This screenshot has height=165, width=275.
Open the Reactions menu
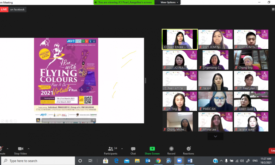188,150
